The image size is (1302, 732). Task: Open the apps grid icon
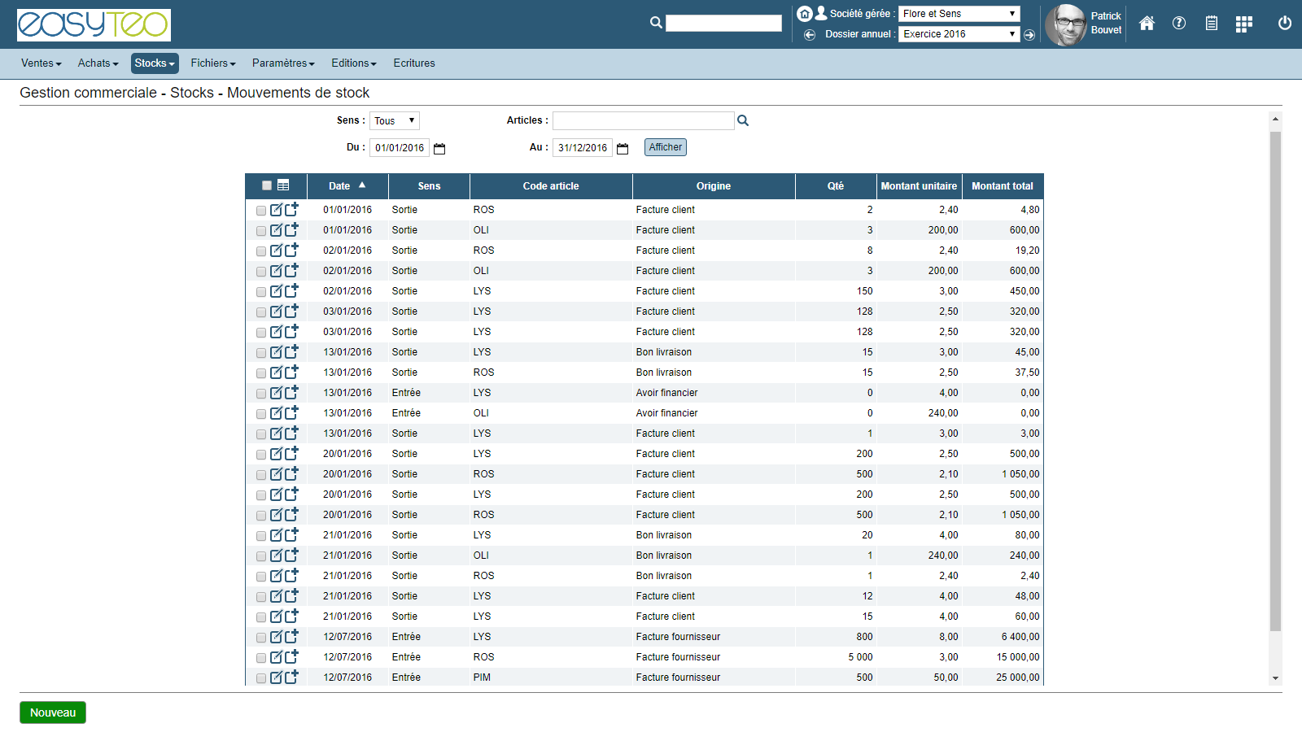[1243, 24]
